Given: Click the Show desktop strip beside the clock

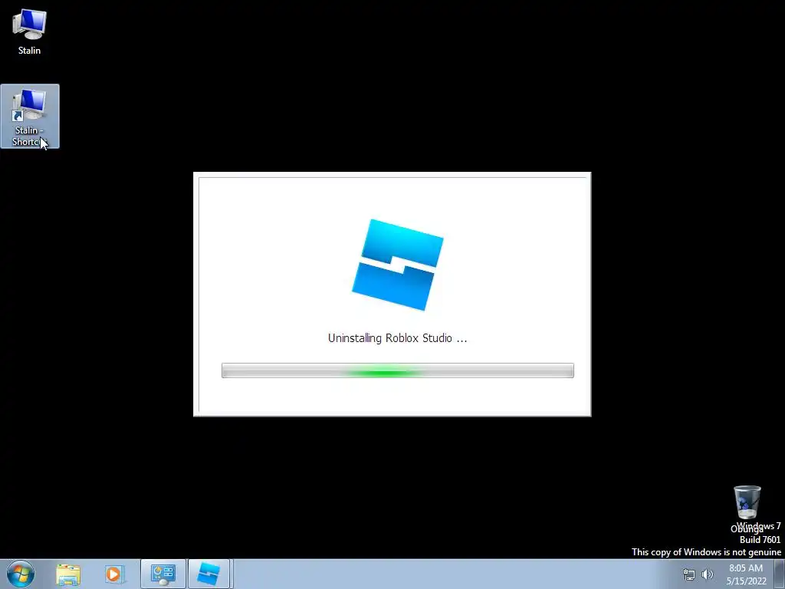Looking at the screenshot, I should point(780,574).
